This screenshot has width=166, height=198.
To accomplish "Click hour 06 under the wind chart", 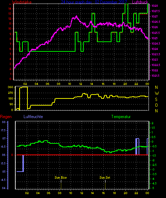I will [x=47, y=84].
